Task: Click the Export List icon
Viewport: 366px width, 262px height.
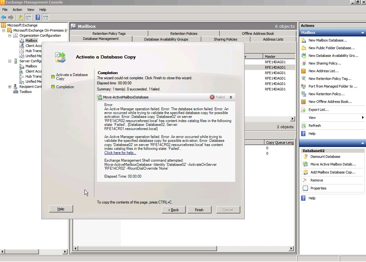Action: [x=303, y=110]
